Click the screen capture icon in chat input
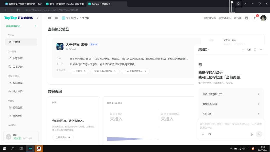The image size is (270, 152). click(x=210, y=134)
